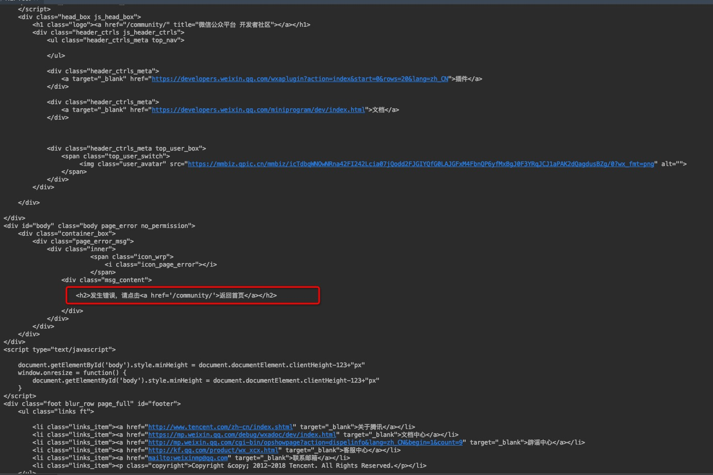Click the div class="foot blur_row page_full" line

[92, 404]
